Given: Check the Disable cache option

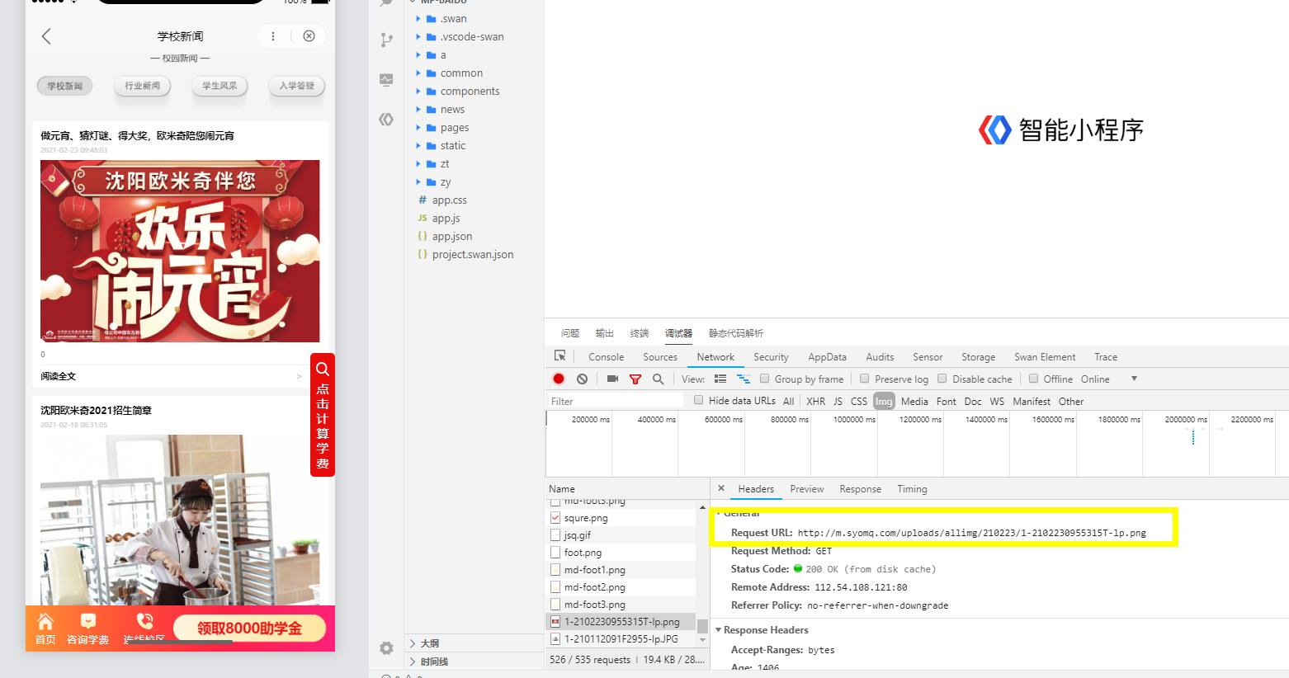Looking at the screenshot, I should [x=942, y=379].
